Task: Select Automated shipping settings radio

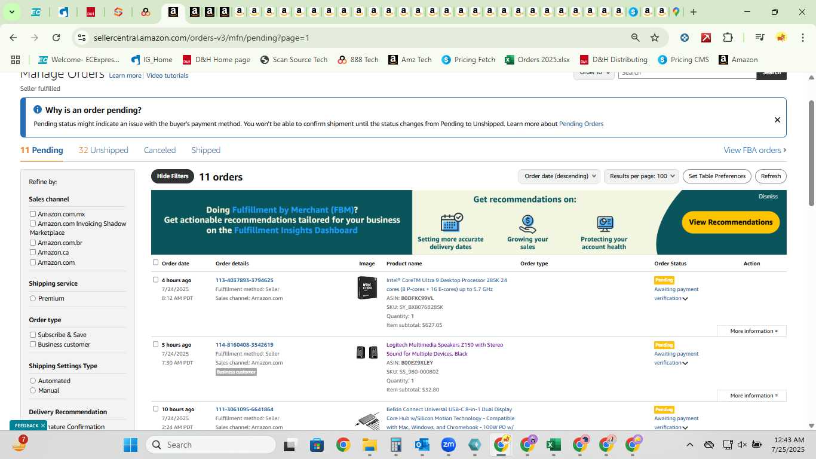Action: pos(33,381)
